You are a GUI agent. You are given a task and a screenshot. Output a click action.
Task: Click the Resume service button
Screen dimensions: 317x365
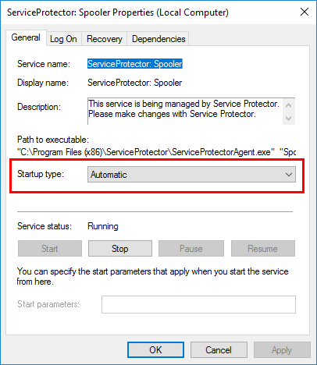pyautogui.click(x=263, y=249)
